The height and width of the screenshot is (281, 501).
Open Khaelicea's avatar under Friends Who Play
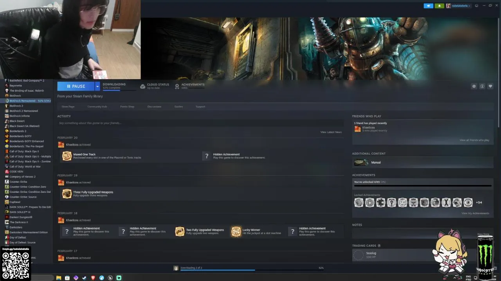click(x=357, y=129)
